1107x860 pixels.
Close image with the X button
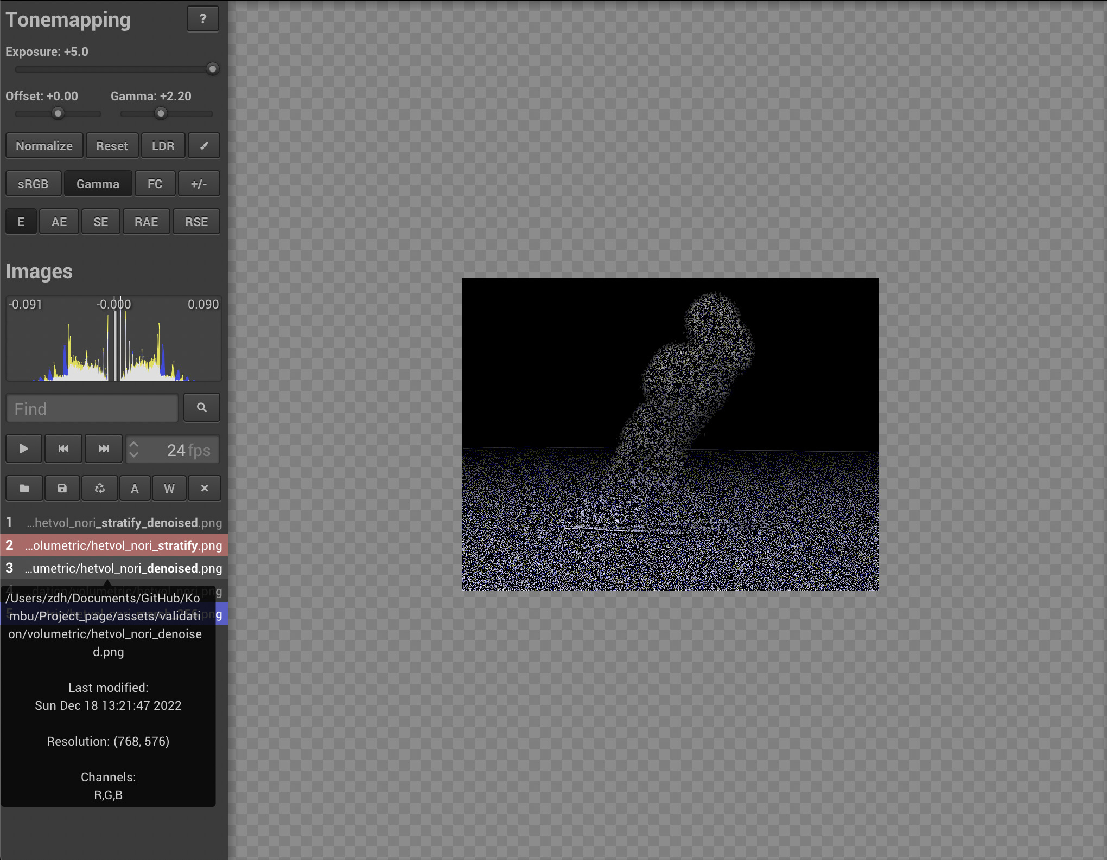tap(205, 489)
